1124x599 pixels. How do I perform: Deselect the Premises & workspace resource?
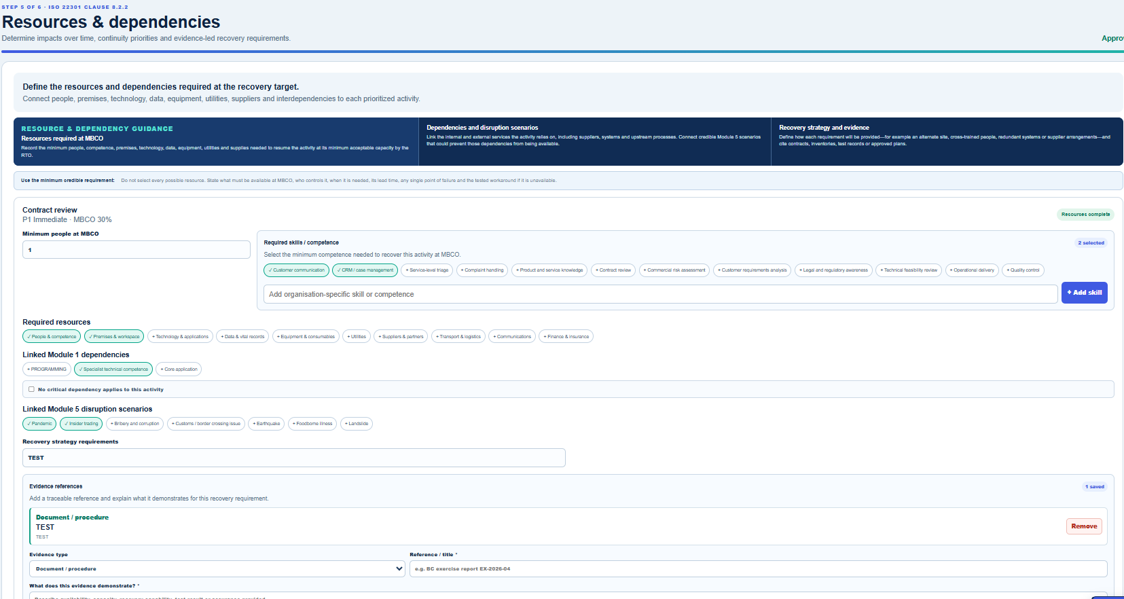point(114,337)
